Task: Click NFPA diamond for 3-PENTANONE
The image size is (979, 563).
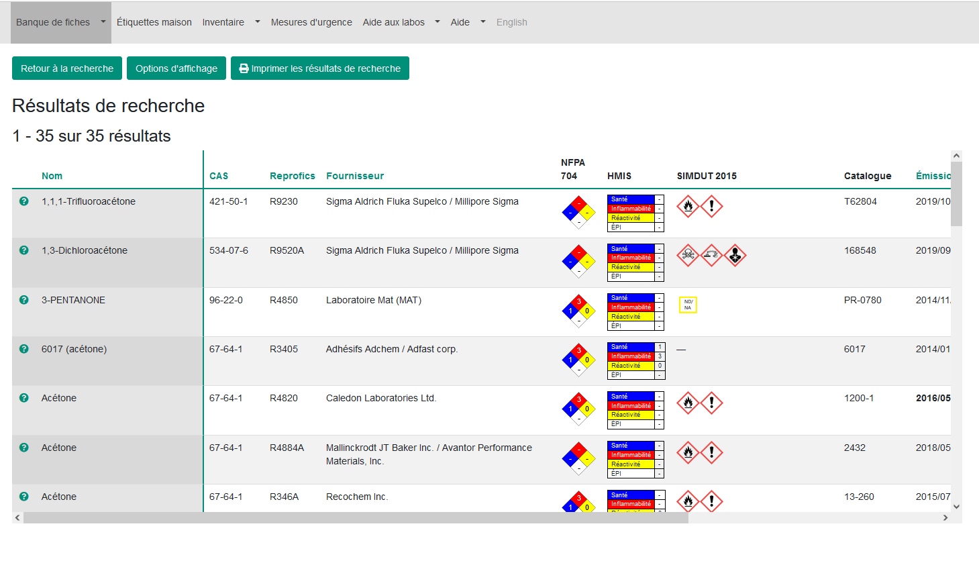Action: click(x=578, y=311)
